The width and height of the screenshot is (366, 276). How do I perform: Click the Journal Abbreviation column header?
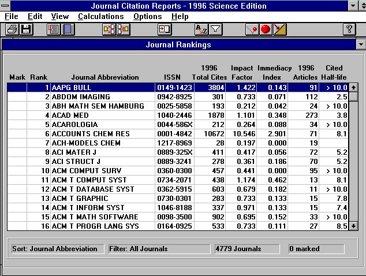point(105,77)
